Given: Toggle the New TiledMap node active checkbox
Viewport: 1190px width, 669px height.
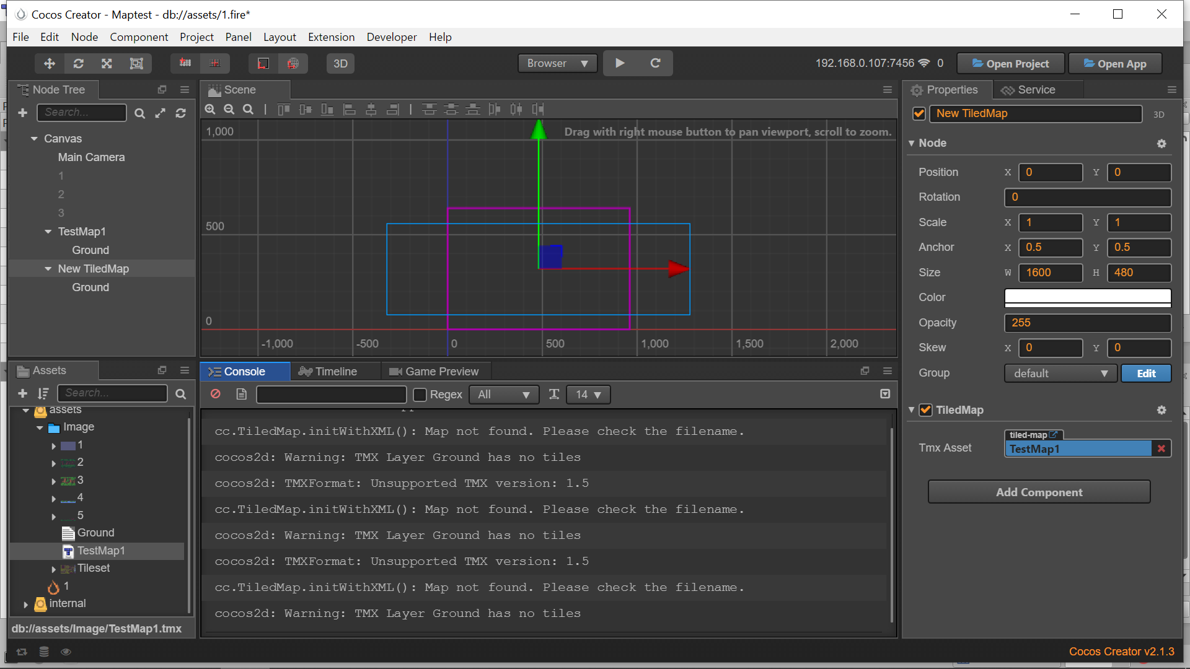Looking at the screenshot, I should coord(919,113).
